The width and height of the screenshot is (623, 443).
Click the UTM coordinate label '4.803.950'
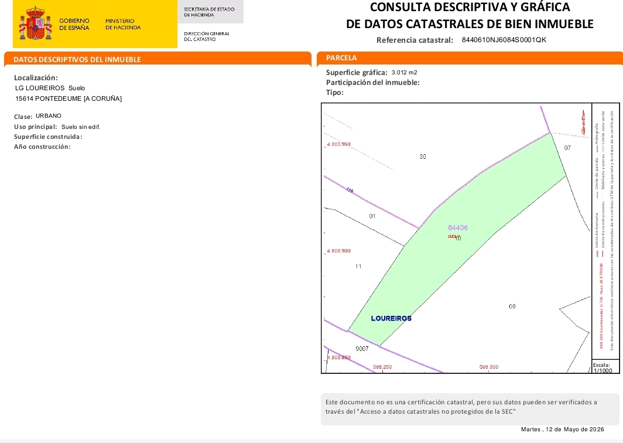pos(338,144)
